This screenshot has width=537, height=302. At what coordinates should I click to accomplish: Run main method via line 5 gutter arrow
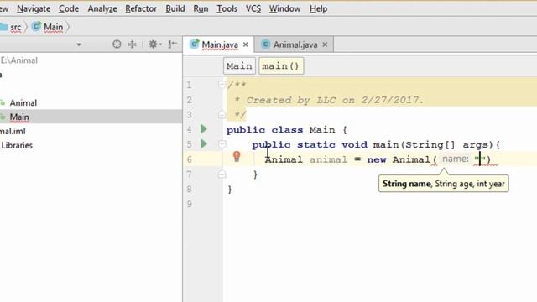(x=204, y=143)
